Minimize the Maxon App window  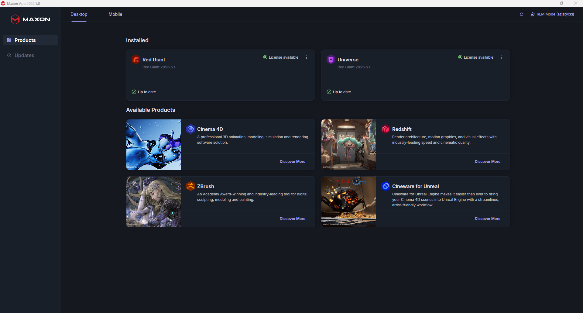[548, 3]
